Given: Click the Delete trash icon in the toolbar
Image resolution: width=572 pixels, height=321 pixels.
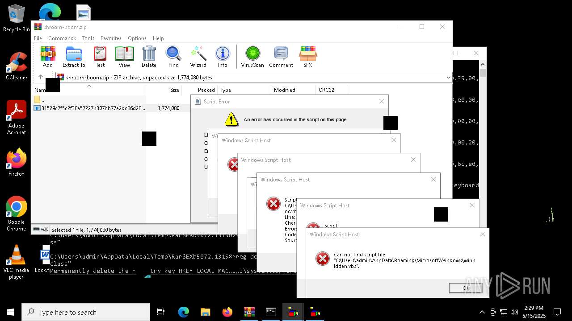Looking at the screenshot, I should pos(149,57).
